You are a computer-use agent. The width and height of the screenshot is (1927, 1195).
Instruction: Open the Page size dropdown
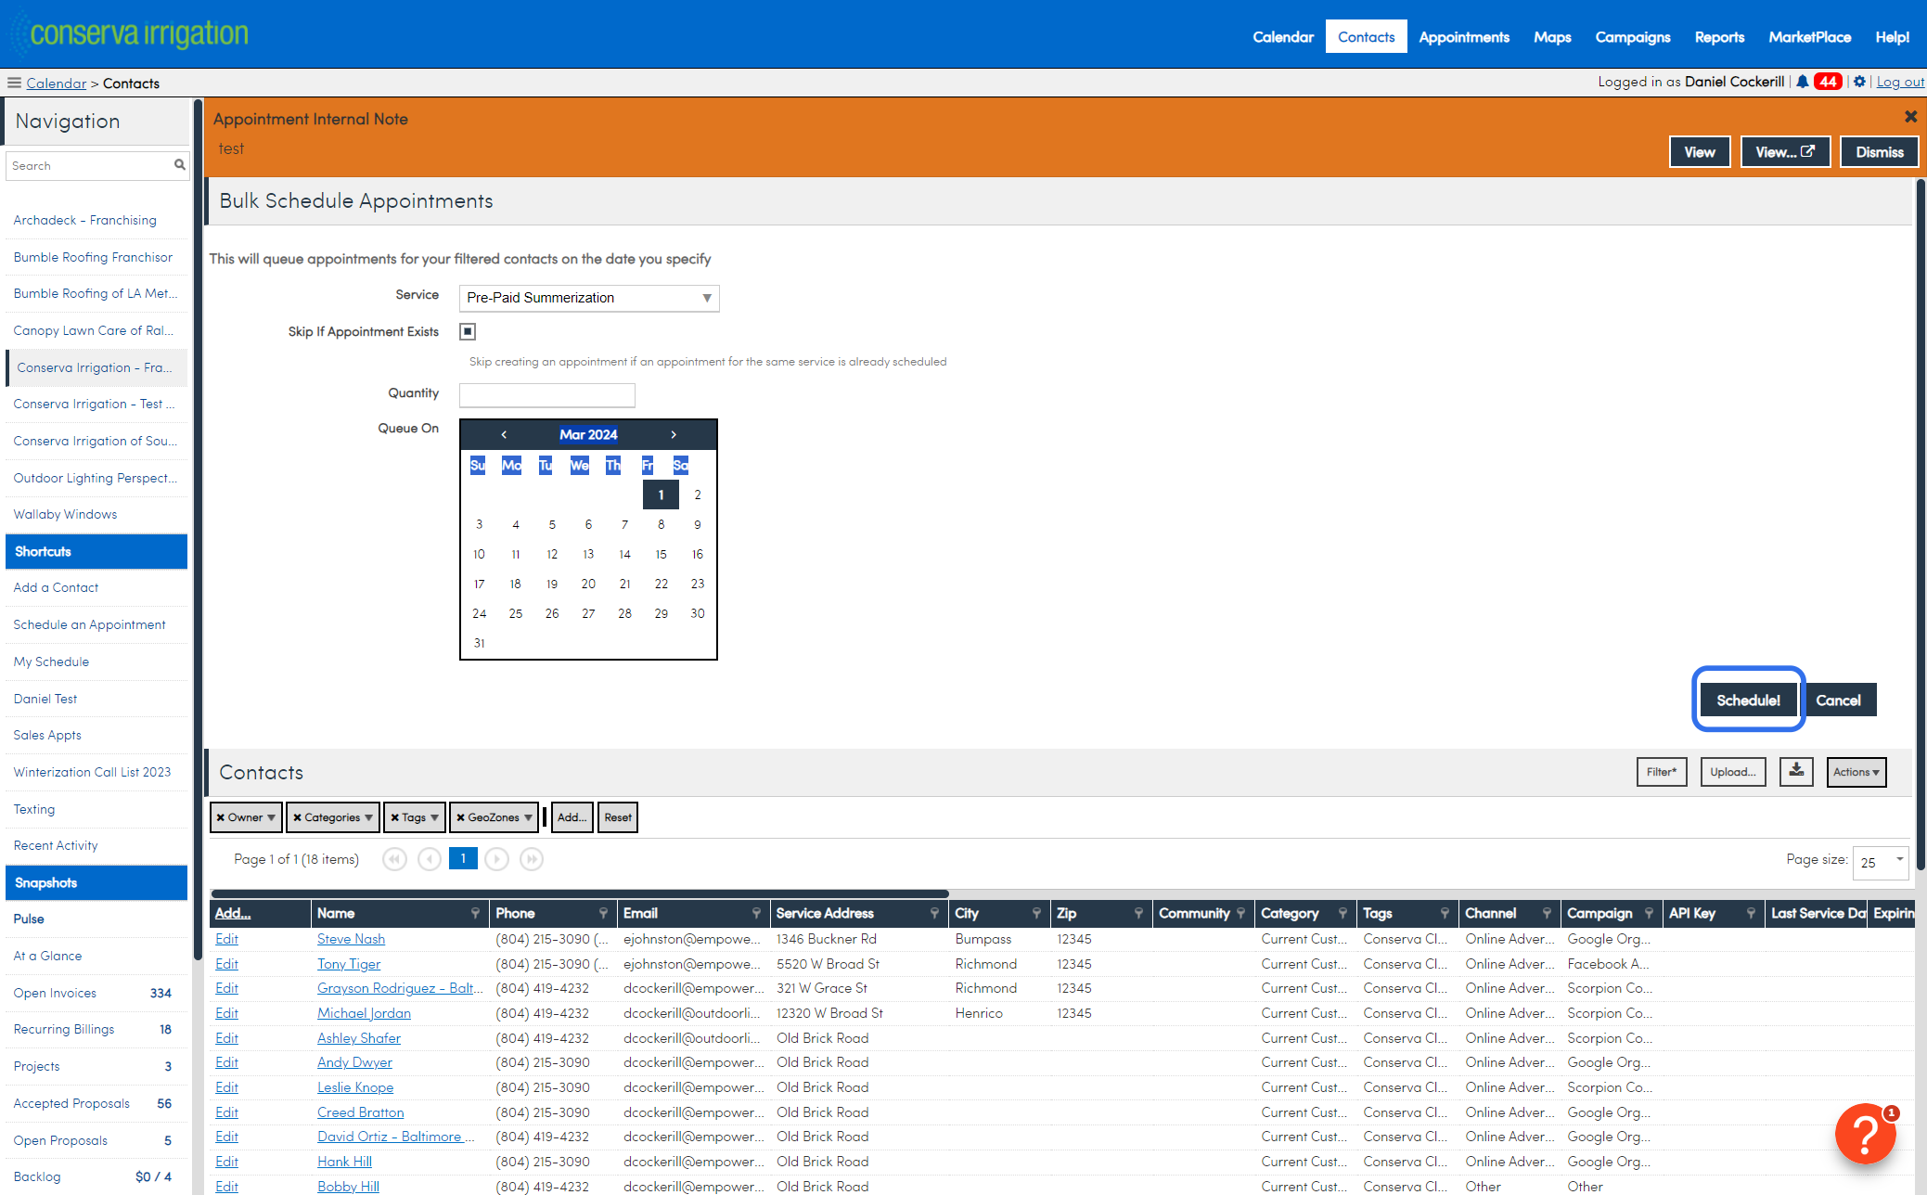point(1881,862)
